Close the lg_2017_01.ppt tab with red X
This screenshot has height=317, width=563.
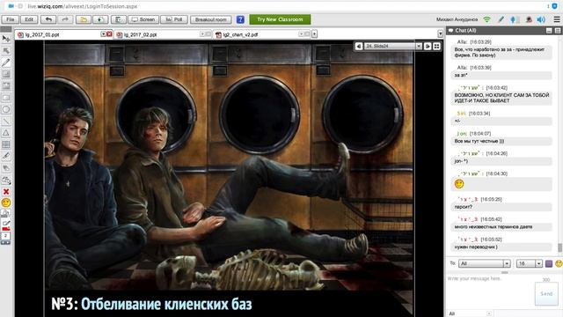(109, 33)
